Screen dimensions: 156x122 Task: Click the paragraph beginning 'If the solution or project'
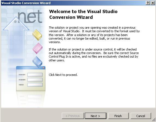94,55
